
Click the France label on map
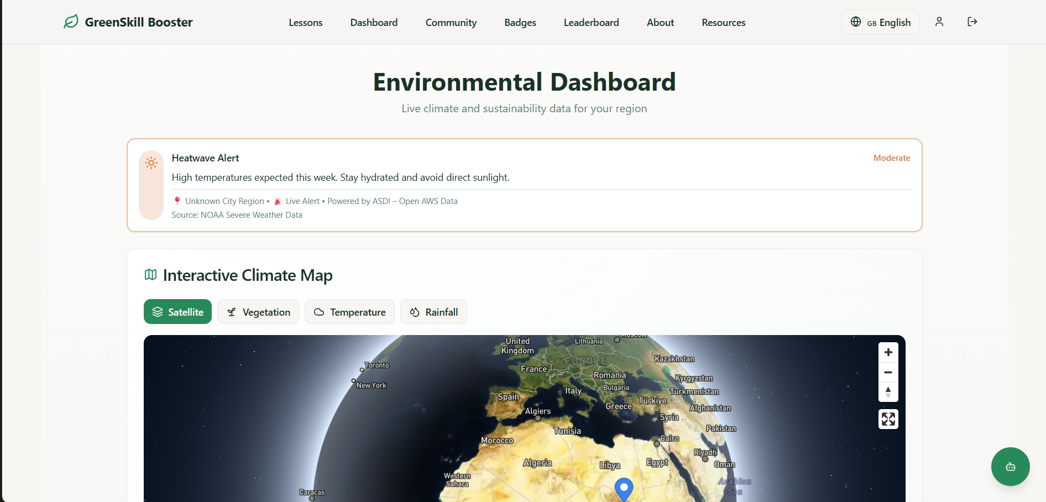pyautogui.click(x=534, y=369)
